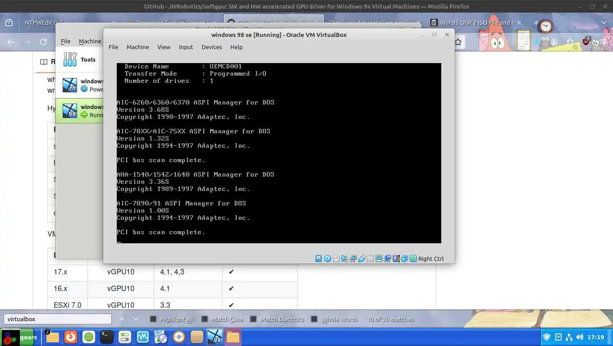613x346 pixels.
Task: Open the terminal icon in the taskbar
Action: pos(106,337)
